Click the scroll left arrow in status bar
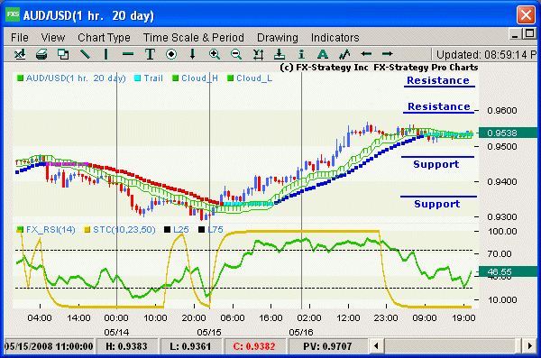The image size is (541, 358). pyautogui.click(x=376, y=345)
